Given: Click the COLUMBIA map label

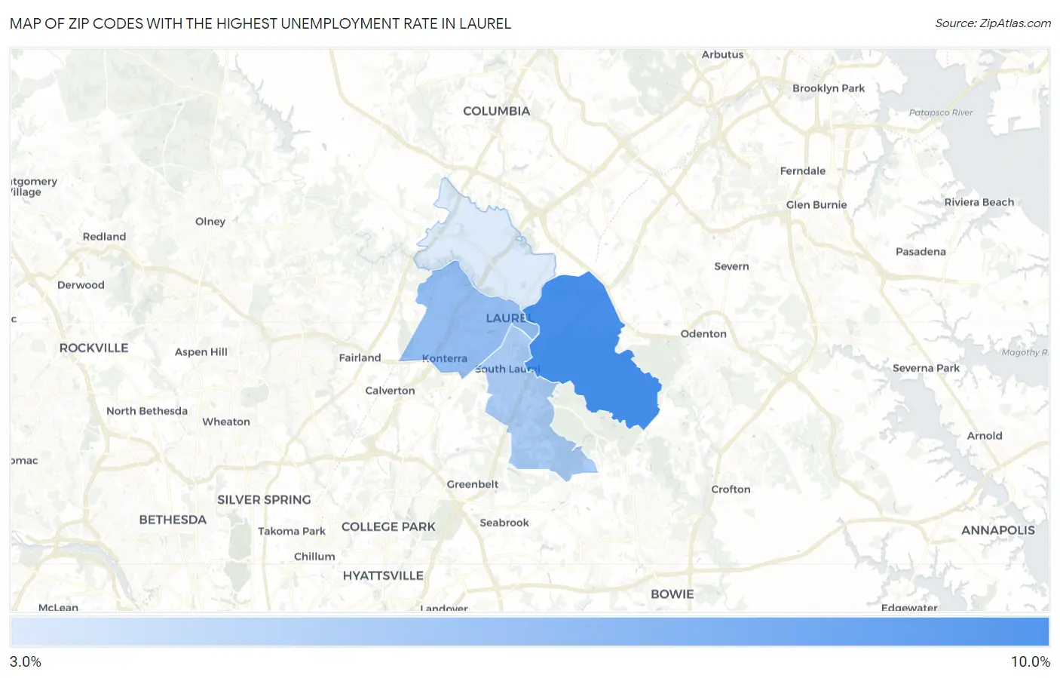Looking at the screenshot, I should (496, 111).
